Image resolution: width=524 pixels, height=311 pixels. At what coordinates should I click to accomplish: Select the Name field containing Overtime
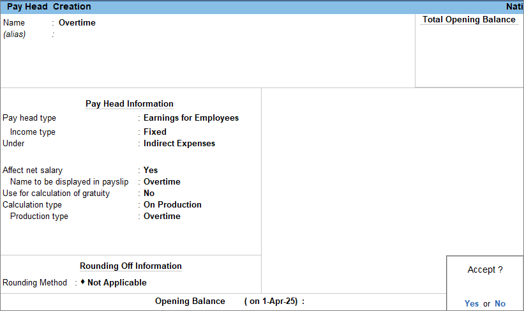[x=77, y=22]
